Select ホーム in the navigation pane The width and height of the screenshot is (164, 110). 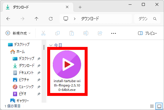(x=17, y=52)
